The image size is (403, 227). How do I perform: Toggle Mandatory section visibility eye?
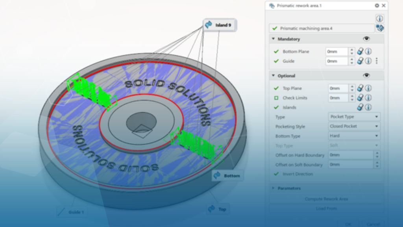[x=366, y=39]
